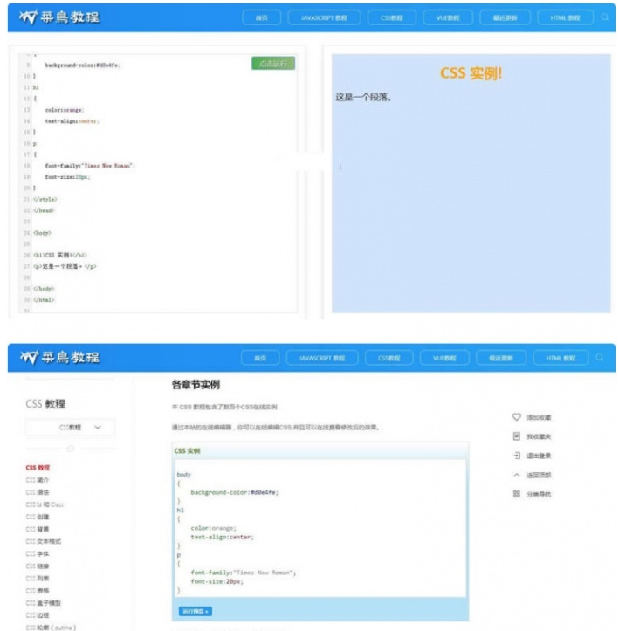
Task: Open 首页 in the editor page navbar
Action: [262, 17]
